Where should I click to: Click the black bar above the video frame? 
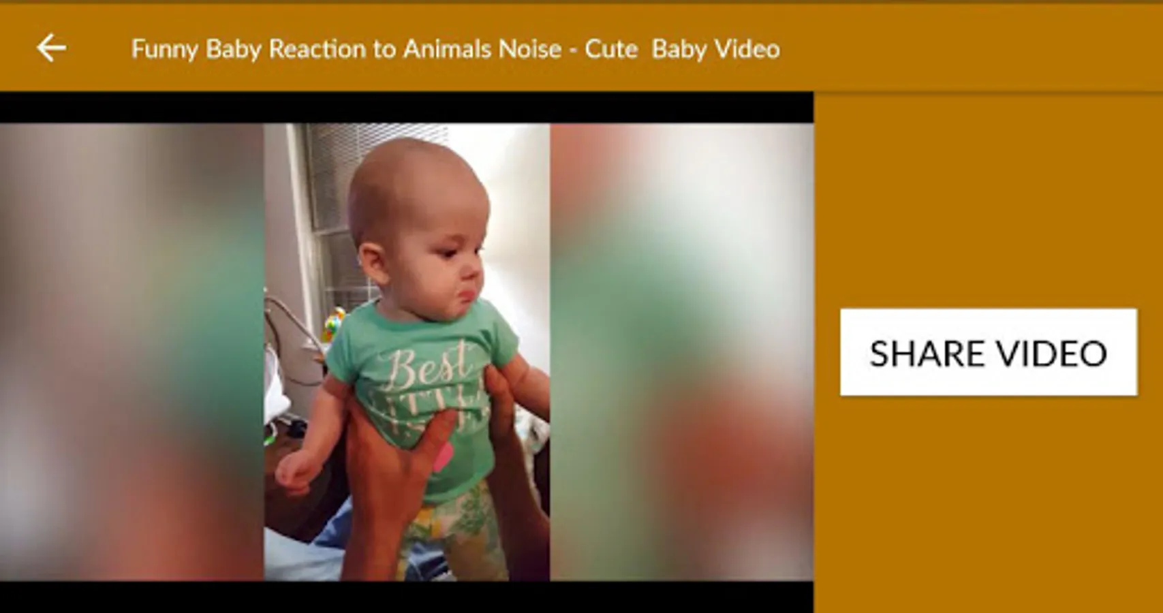pos(407,108)
